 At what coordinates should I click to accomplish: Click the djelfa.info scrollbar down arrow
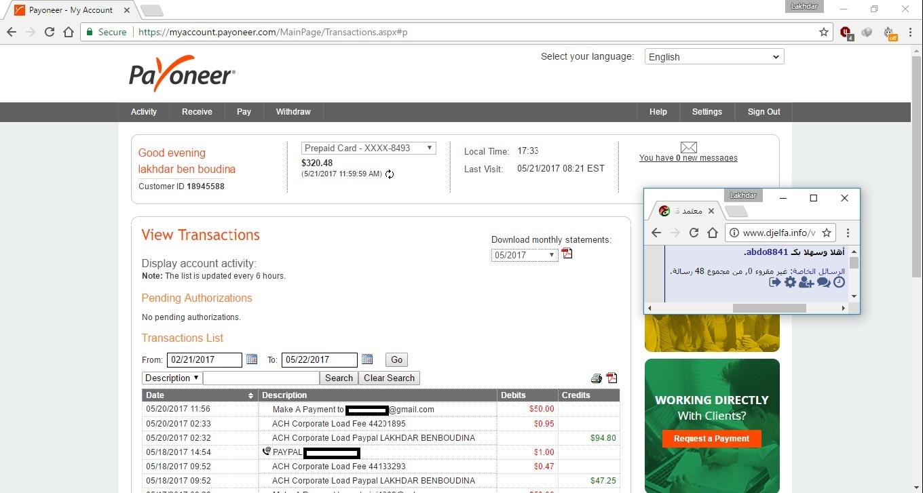click(854, 296)
